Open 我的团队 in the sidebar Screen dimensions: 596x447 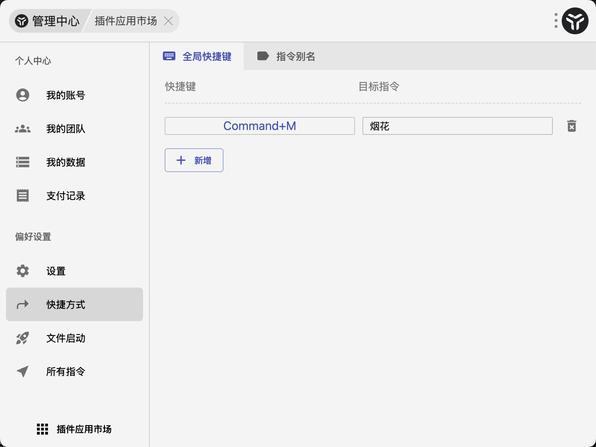[74, 129]
